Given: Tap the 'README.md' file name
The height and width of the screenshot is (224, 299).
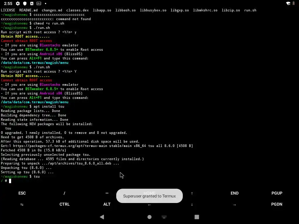Looking at the screenshot, I should [28, 10].
